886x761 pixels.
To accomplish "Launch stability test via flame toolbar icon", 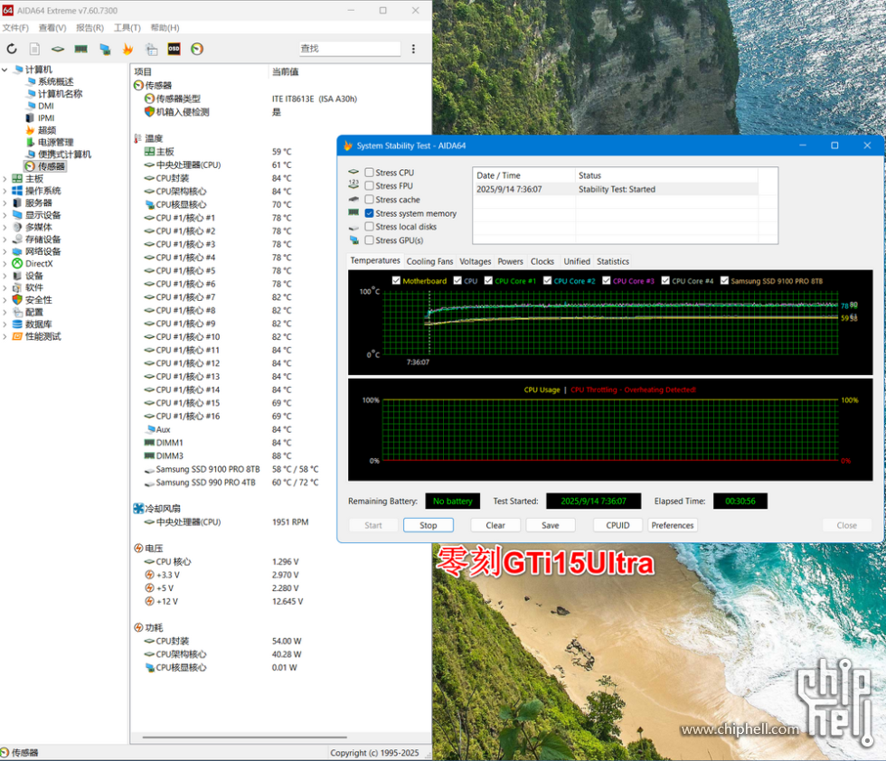I will coord(127,49).
